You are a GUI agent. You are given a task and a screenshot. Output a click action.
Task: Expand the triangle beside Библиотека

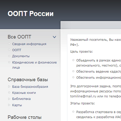click(9, 99)
